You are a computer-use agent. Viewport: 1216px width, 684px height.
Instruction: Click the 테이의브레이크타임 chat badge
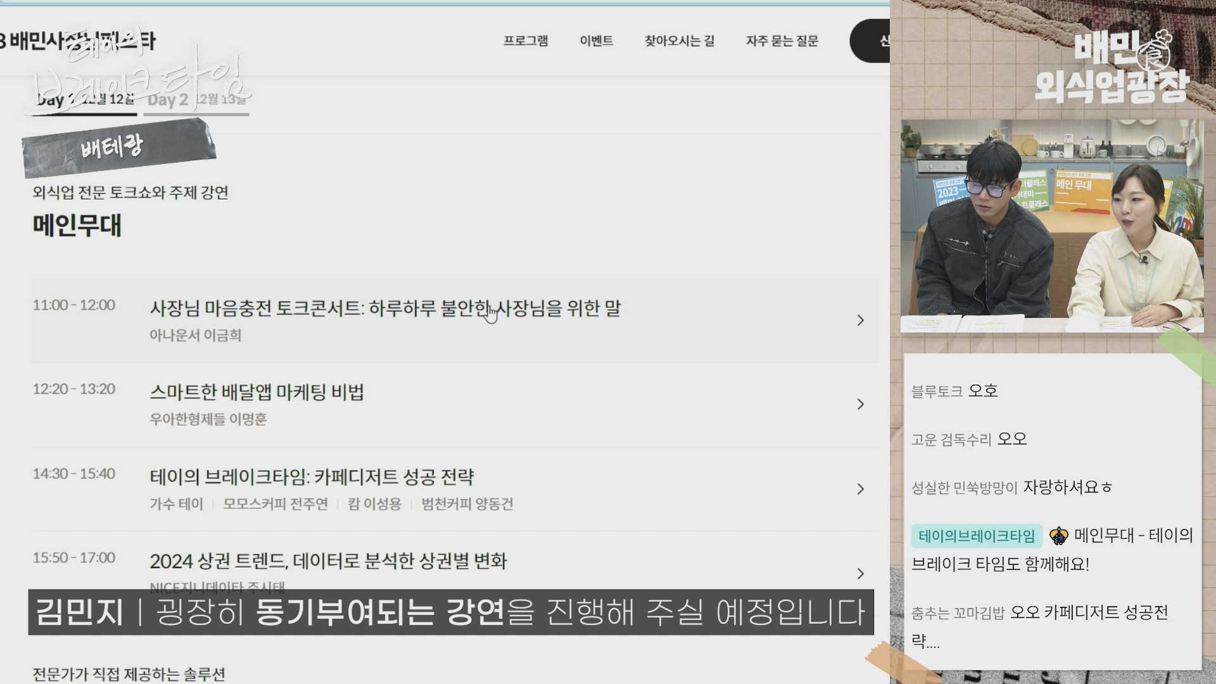(x=977, y=536)
